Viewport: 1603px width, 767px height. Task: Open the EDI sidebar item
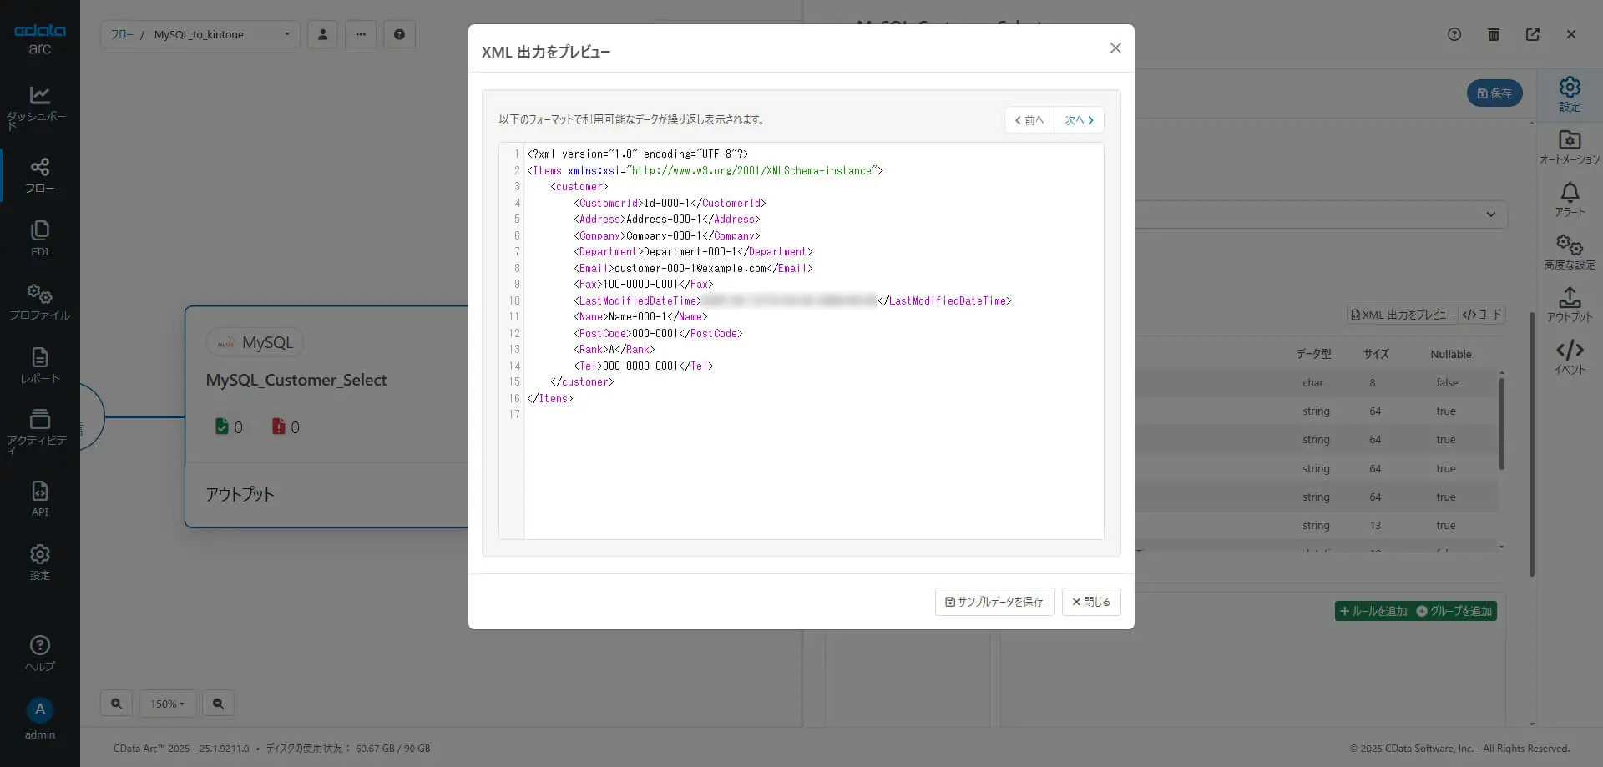pyautogui.click(x=39, y=239)
